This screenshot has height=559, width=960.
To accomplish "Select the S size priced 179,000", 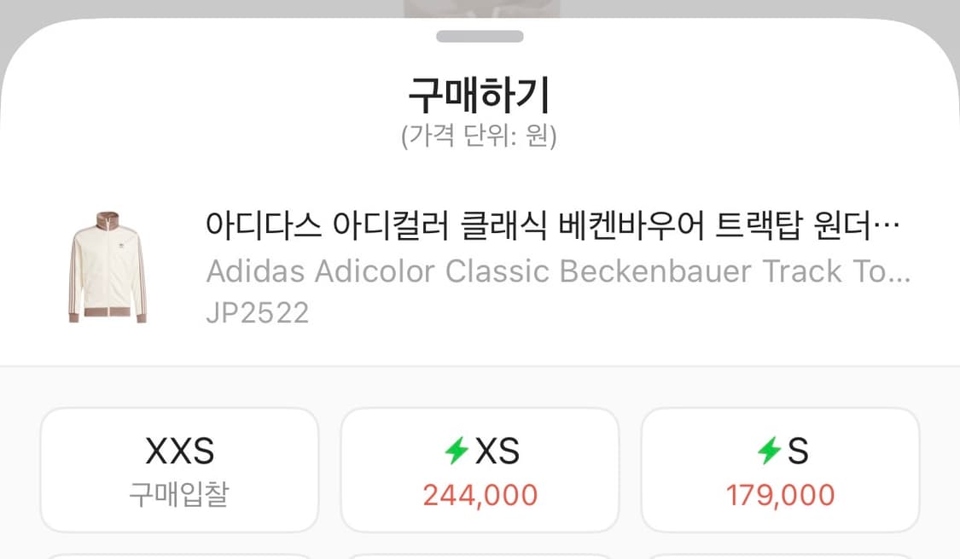I will point(779,469).
